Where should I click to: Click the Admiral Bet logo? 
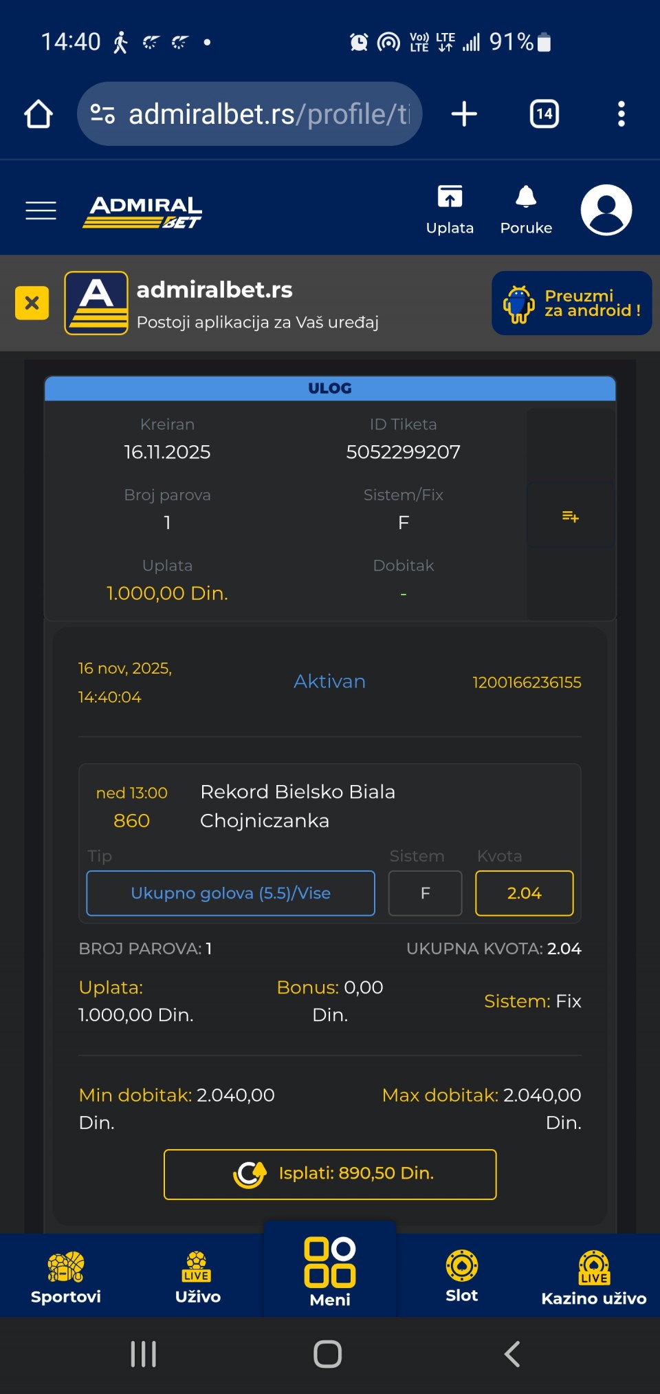pos(142,211)
